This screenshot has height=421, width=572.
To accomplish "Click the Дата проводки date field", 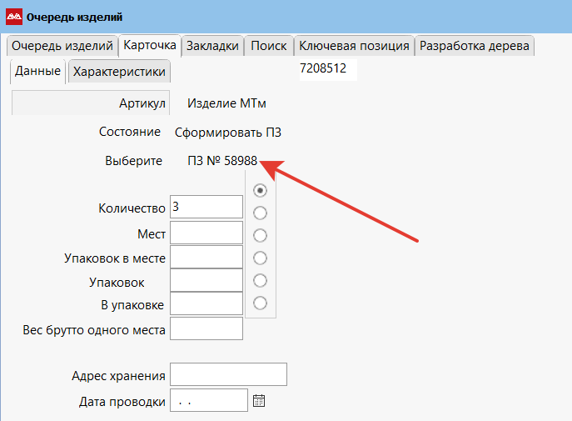I will click(x=208, y=401).
